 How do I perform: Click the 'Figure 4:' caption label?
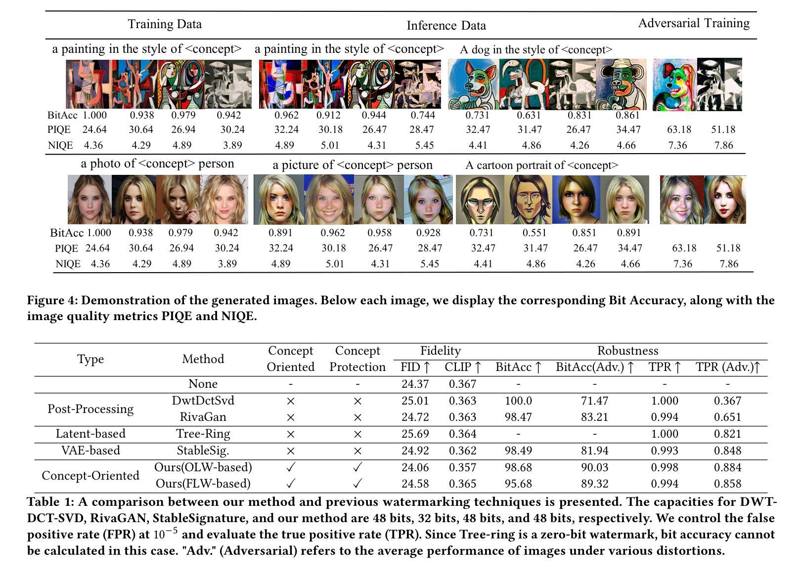click(x=52, y=300)
